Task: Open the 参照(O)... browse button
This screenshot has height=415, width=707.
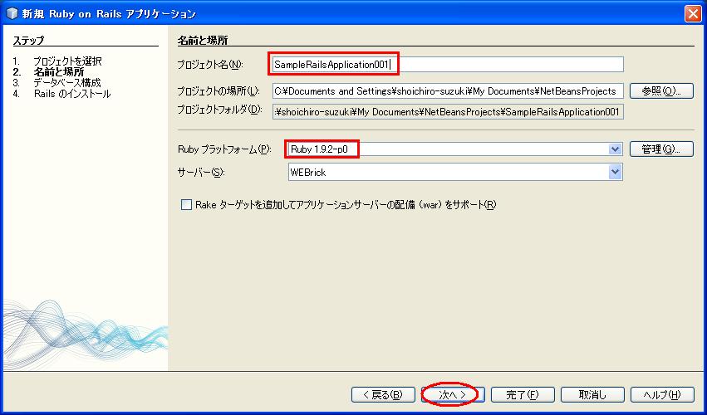Action: click(x=661, y=91)
